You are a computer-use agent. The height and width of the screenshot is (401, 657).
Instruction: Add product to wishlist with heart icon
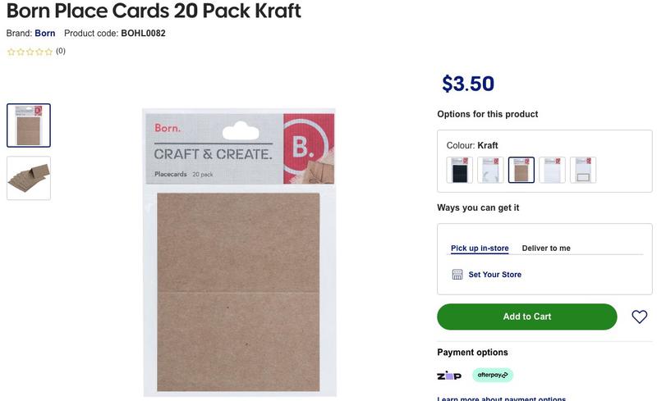tap(639, 317)
